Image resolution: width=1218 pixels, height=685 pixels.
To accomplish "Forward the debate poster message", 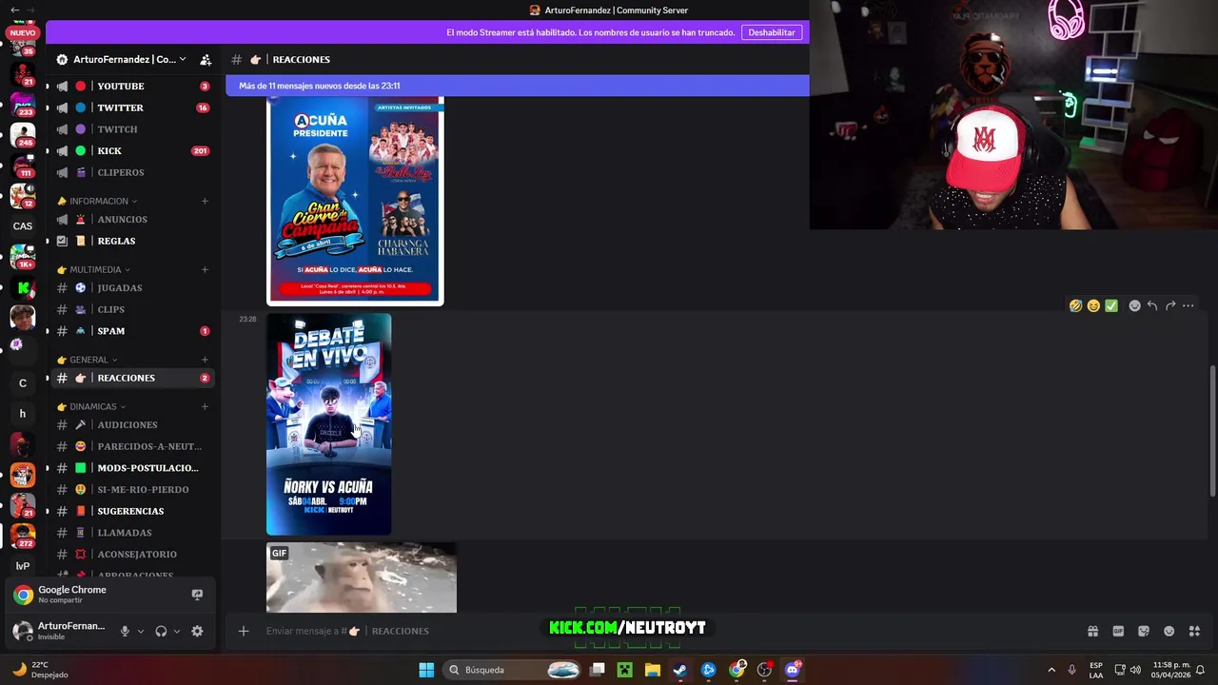I will [x=1170, y=305].
